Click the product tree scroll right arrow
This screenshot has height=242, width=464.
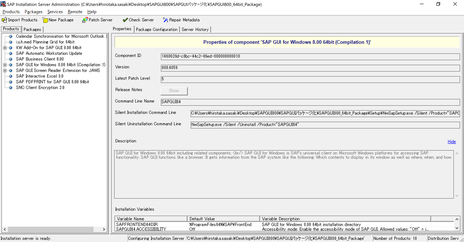104,229
